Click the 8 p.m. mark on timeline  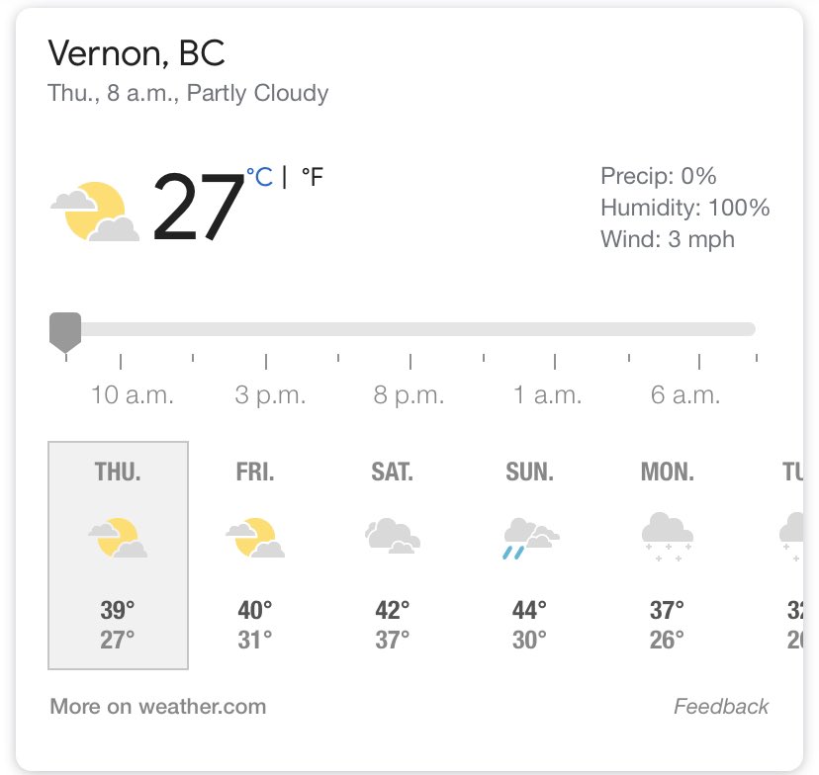[x=408, y=395]
